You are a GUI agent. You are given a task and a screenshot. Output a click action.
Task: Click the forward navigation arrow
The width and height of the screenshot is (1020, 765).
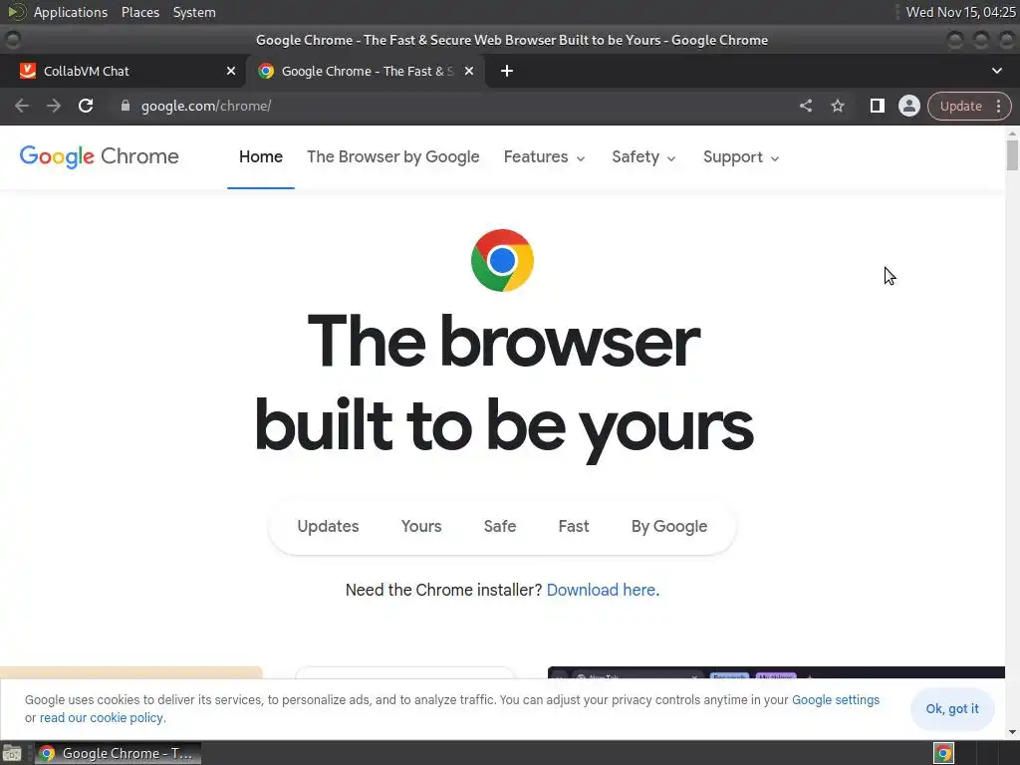pyautogui.click(x=54, y=106)
